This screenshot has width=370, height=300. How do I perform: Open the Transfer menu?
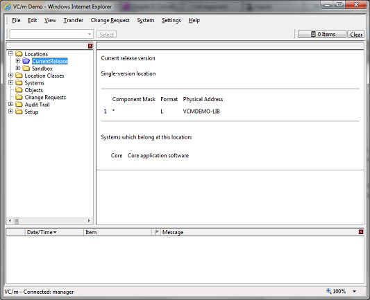coord(73,21)
